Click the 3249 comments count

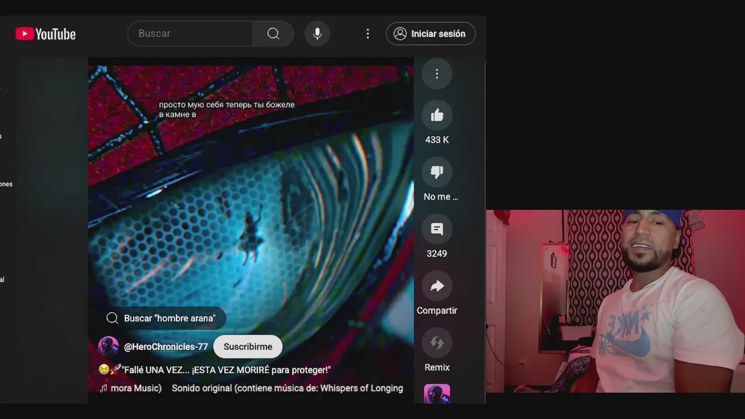(x=437, y=254)
